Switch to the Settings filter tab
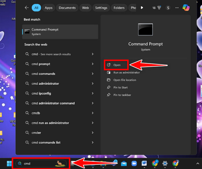The width and height of the screenshot is (202, 169). click(101, 8)
